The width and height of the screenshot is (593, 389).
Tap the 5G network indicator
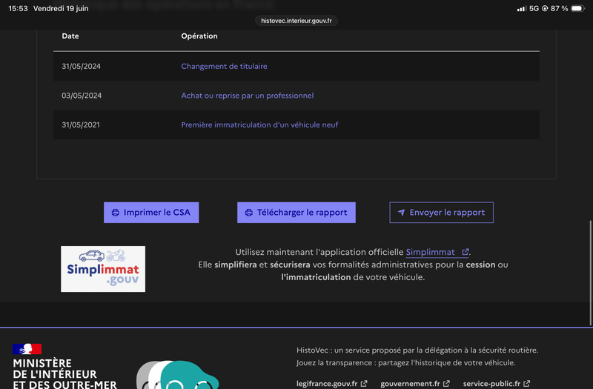(x=534, y=8)
